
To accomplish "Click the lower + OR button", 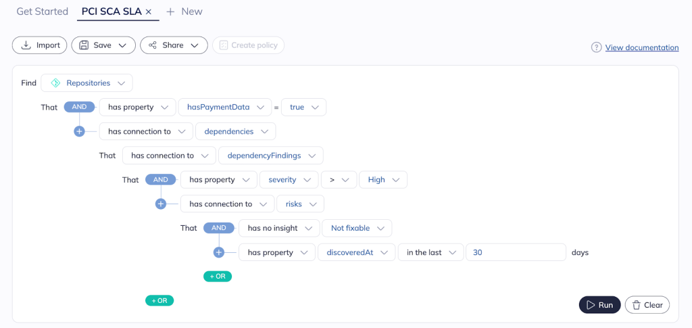I will coord(159,300).
